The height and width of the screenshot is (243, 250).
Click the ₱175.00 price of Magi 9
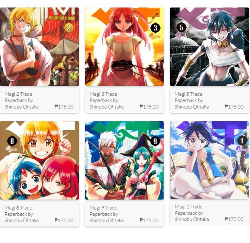click(x=149, y=221)
